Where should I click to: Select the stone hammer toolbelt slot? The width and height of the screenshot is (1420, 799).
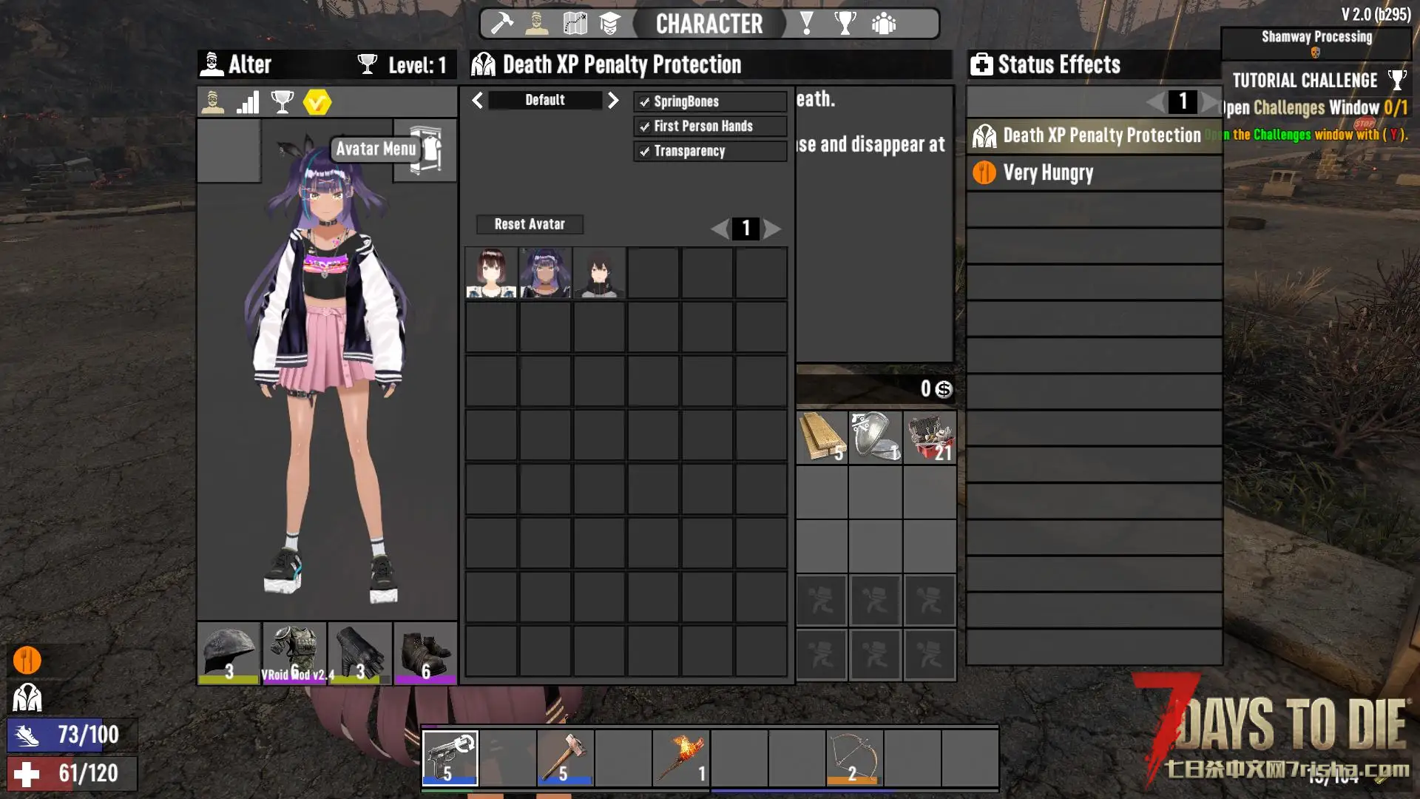pyautogui.click(x=565, y=758)
